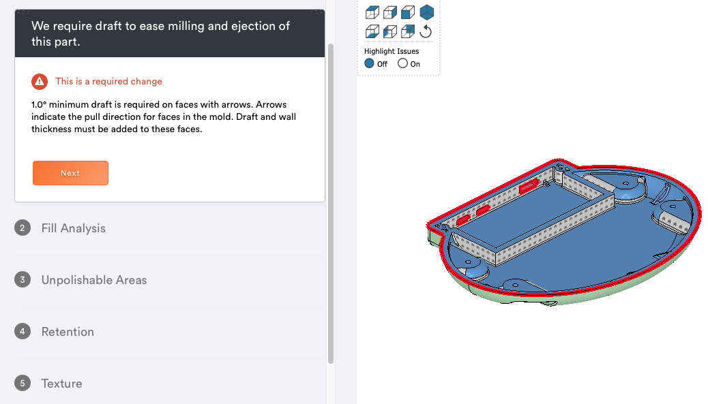Click the 3D part model in viewer
The image size is (708, 404).
pyautogui.click(x=564, y=232)
